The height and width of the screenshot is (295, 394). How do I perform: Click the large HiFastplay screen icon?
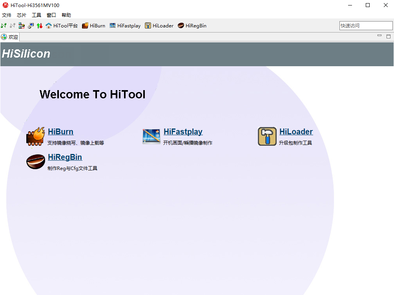click(151, 136)
